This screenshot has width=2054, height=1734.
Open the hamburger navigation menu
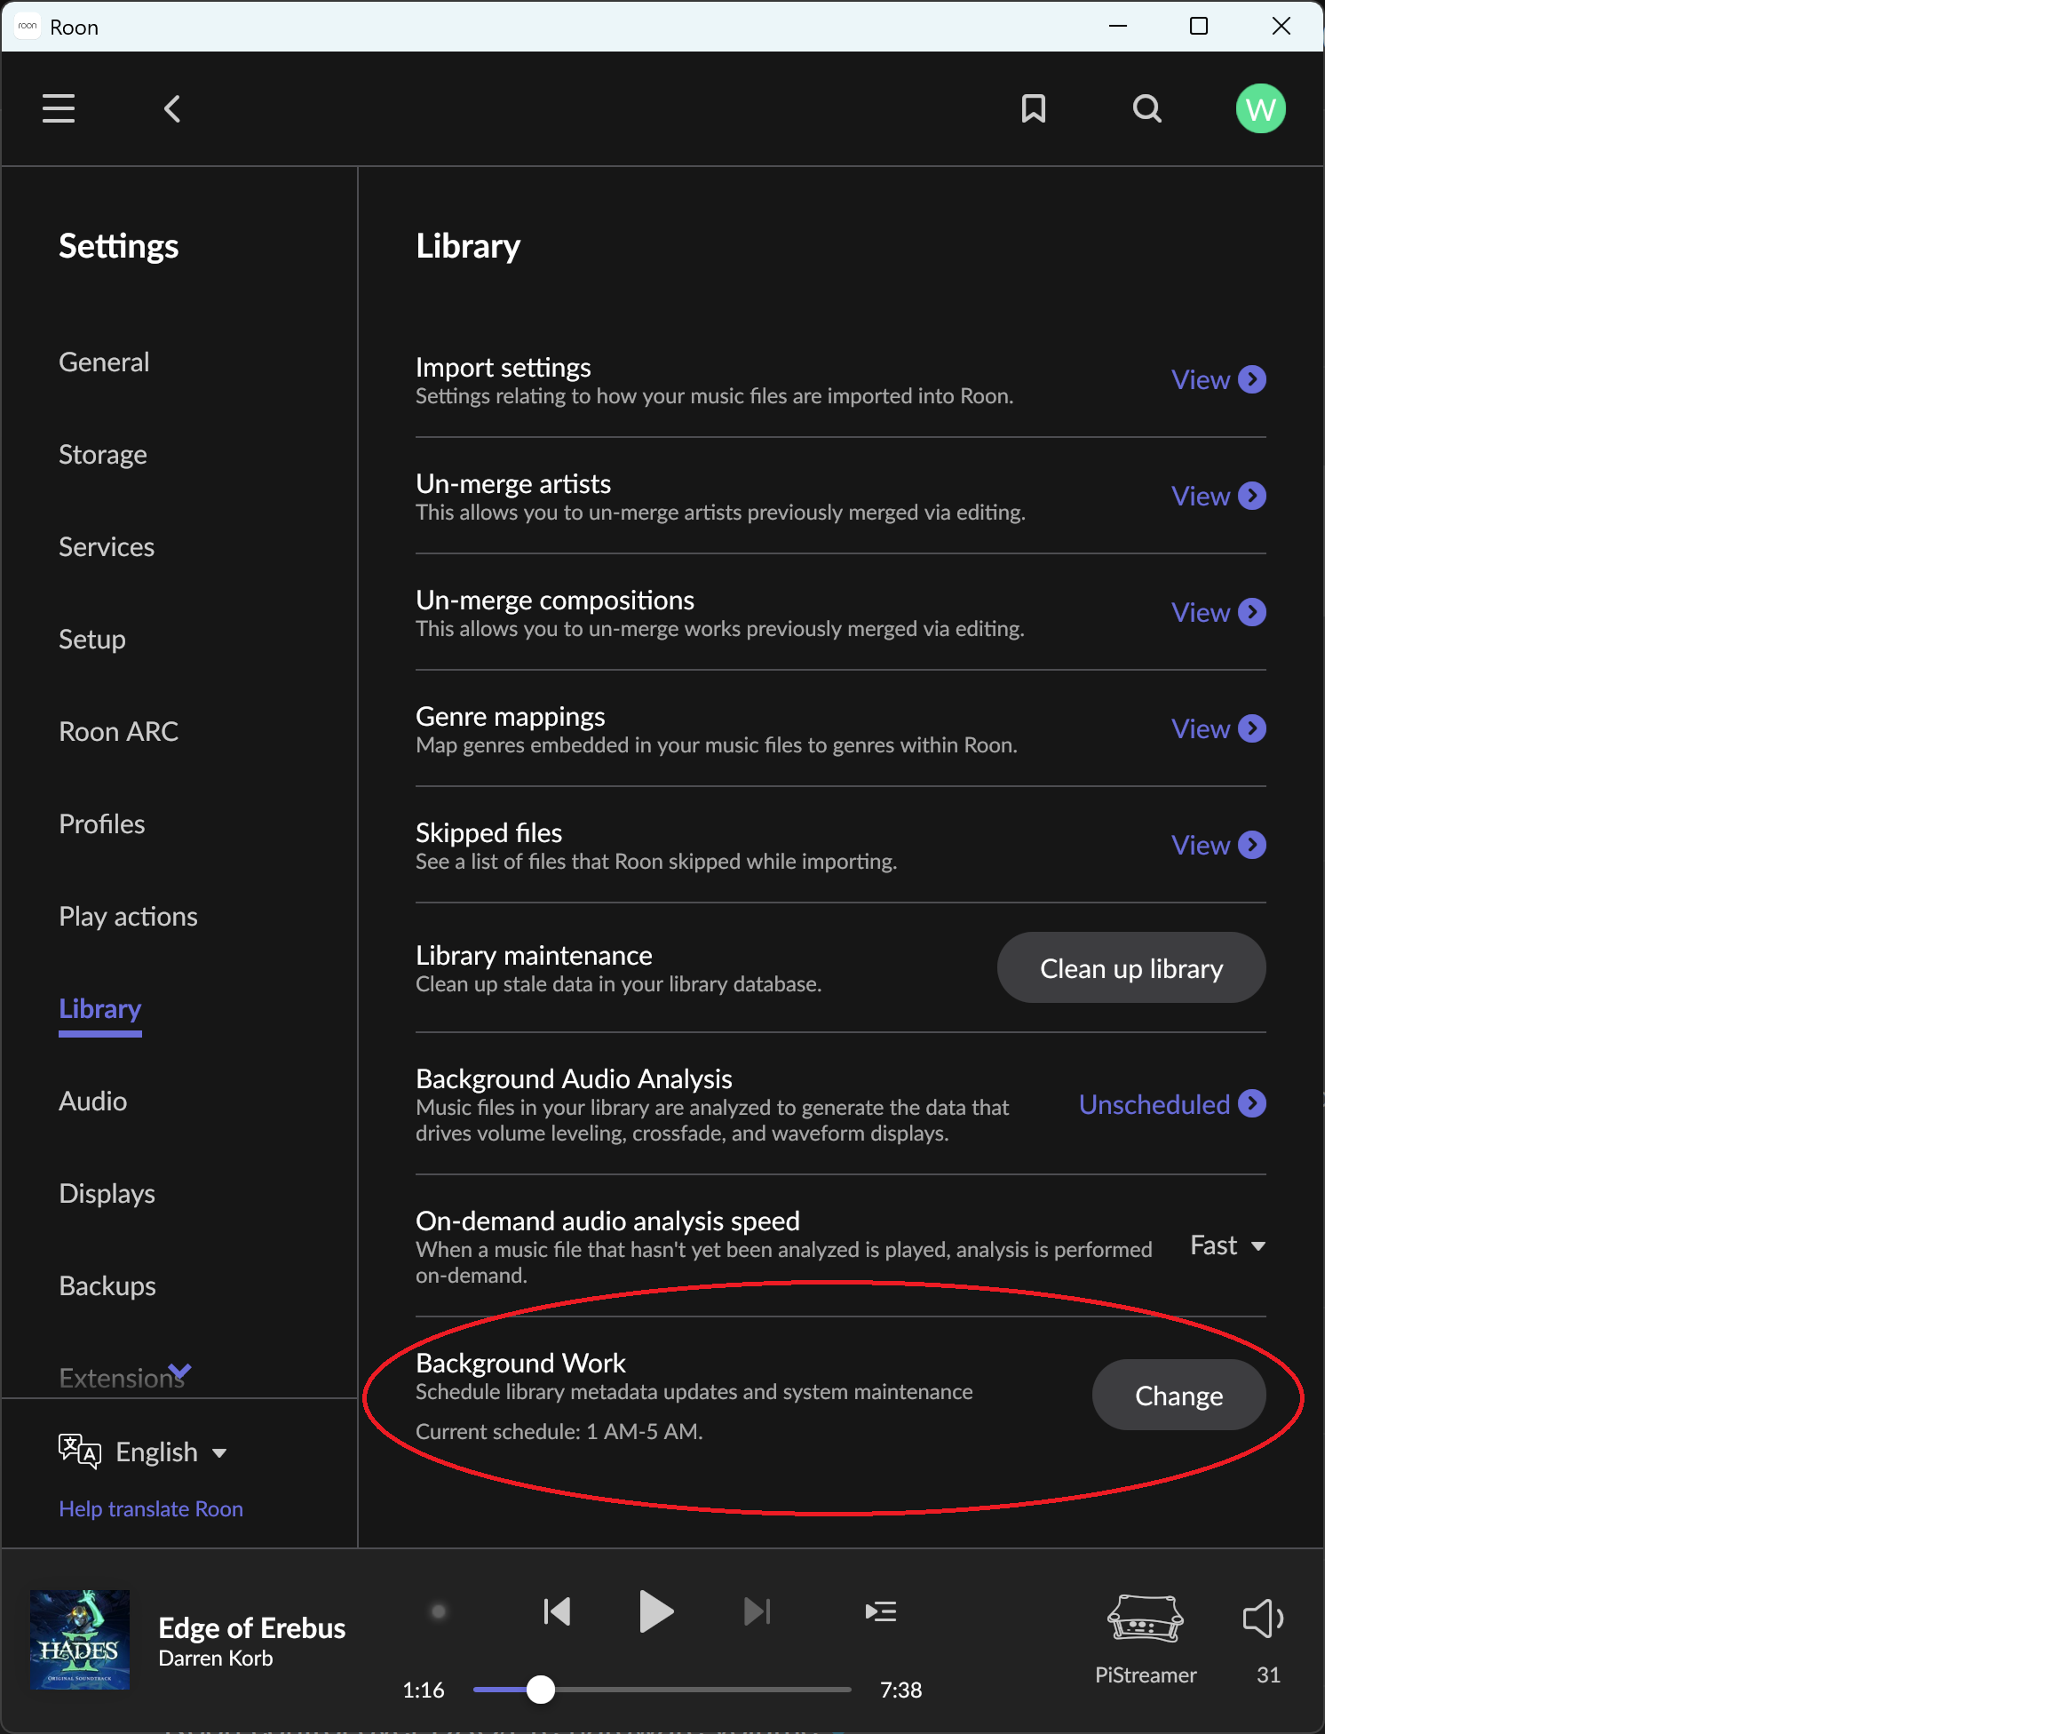(58, 108)
